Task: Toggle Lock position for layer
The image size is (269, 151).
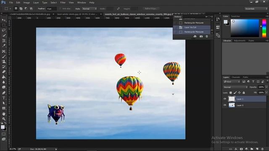Action: coord(239,93)
